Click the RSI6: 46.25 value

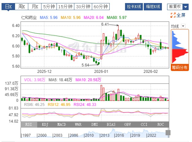(34, 105)
